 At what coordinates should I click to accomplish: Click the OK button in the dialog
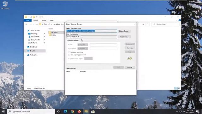pos(119,67)
